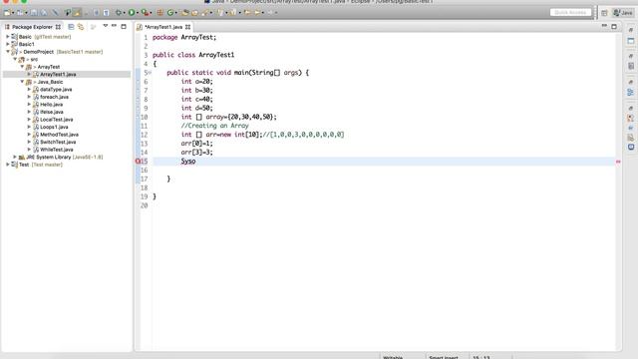
Task: Click the Search flashlight toolbar icon
Action: coord(204,13)
